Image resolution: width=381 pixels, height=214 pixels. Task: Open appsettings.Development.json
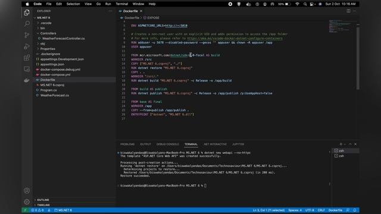coord(62,59)
